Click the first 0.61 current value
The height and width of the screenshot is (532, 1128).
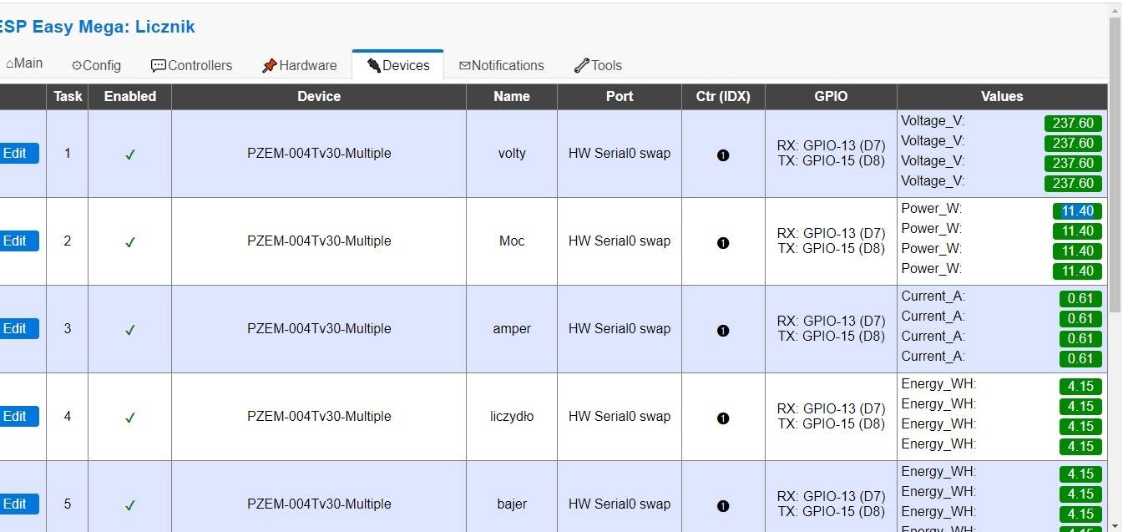pyautogui.click(x=1080, y=299)
